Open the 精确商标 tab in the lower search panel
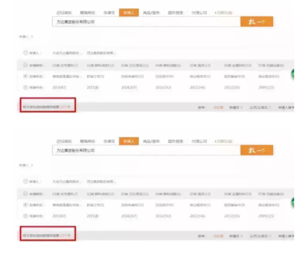This screenshot has height=253, width=296. pyautogui.click(x=88, y=141)
